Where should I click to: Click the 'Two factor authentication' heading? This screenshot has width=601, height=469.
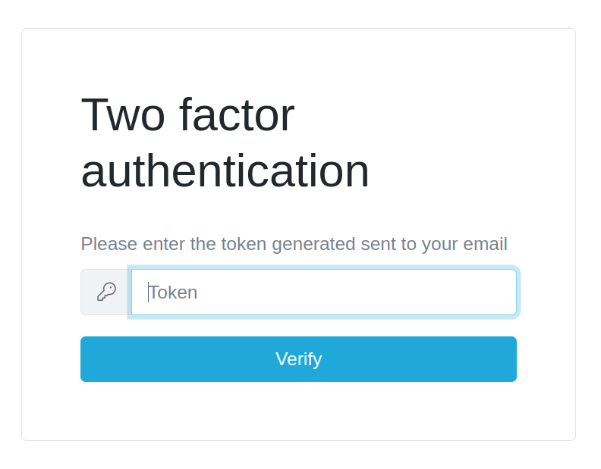tap(225, 142)
